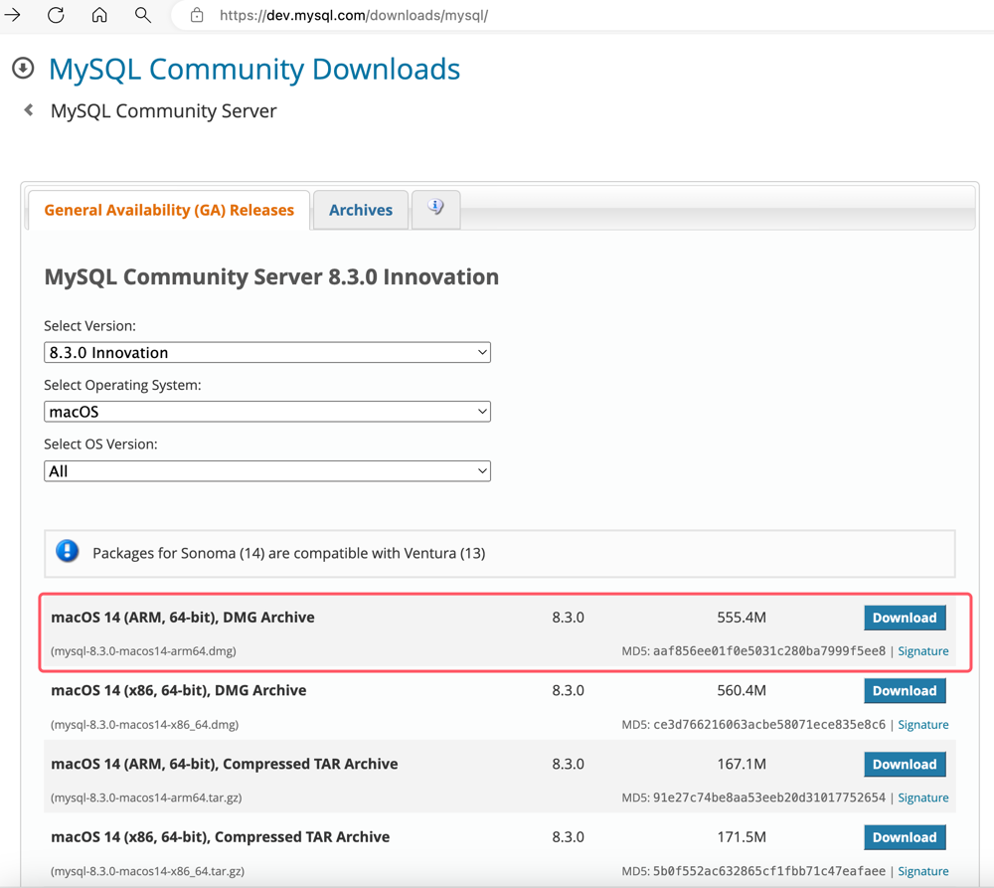
Task: Switch to General Availability (GA) Releases tab
Action: [x=169, y=210]
